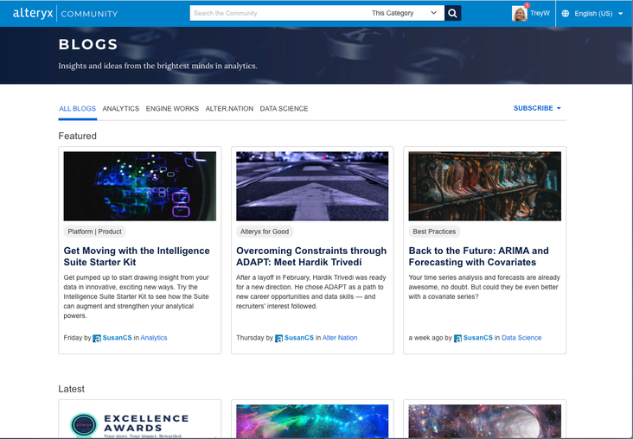Open the Analytics blog link in post footer
The image size is (633, 439).
154,338
